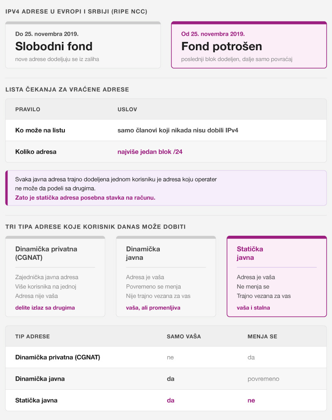Select the Statička javna table row
The image size is (332, 420).
pos(166,400)
